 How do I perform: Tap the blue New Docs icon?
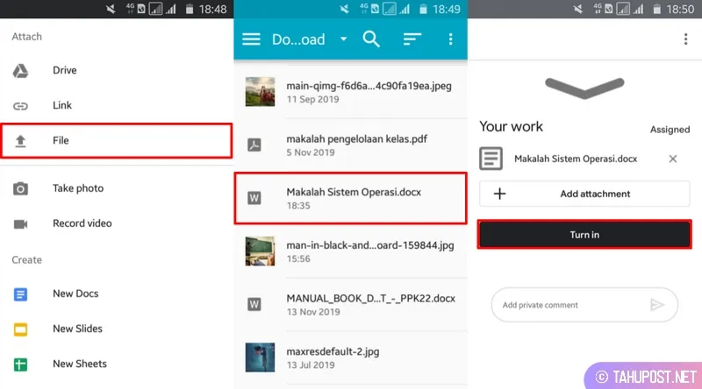coord(20,294)
